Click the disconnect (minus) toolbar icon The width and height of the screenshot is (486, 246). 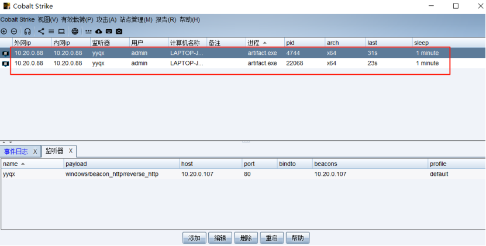[14, 32]
